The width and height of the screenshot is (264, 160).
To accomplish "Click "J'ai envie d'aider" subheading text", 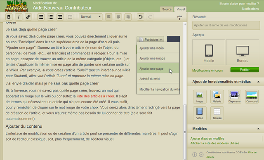I will [x=52, y=83].
